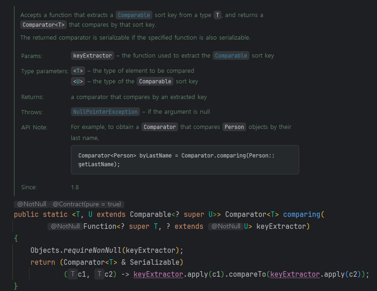Click the @NotNull hint before Function
The height and width of the screenshot is (291, 377).
[x=65, y=227]
